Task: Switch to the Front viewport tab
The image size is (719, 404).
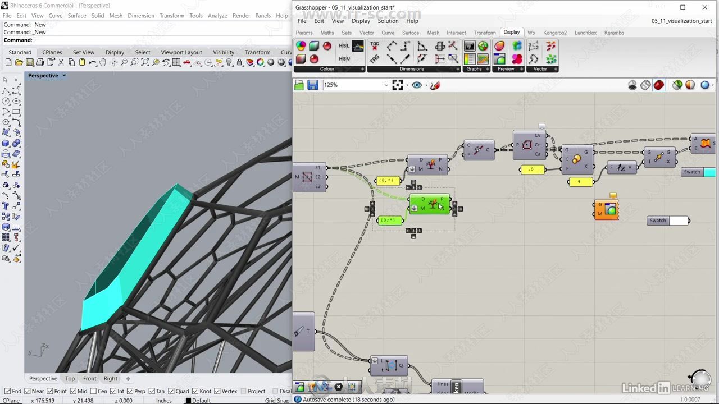Action: tap(90, 379)
